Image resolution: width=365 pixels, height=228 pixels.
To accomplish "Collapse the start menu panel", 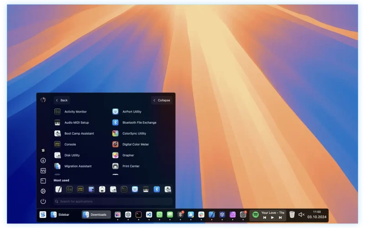I will (162, 100).
